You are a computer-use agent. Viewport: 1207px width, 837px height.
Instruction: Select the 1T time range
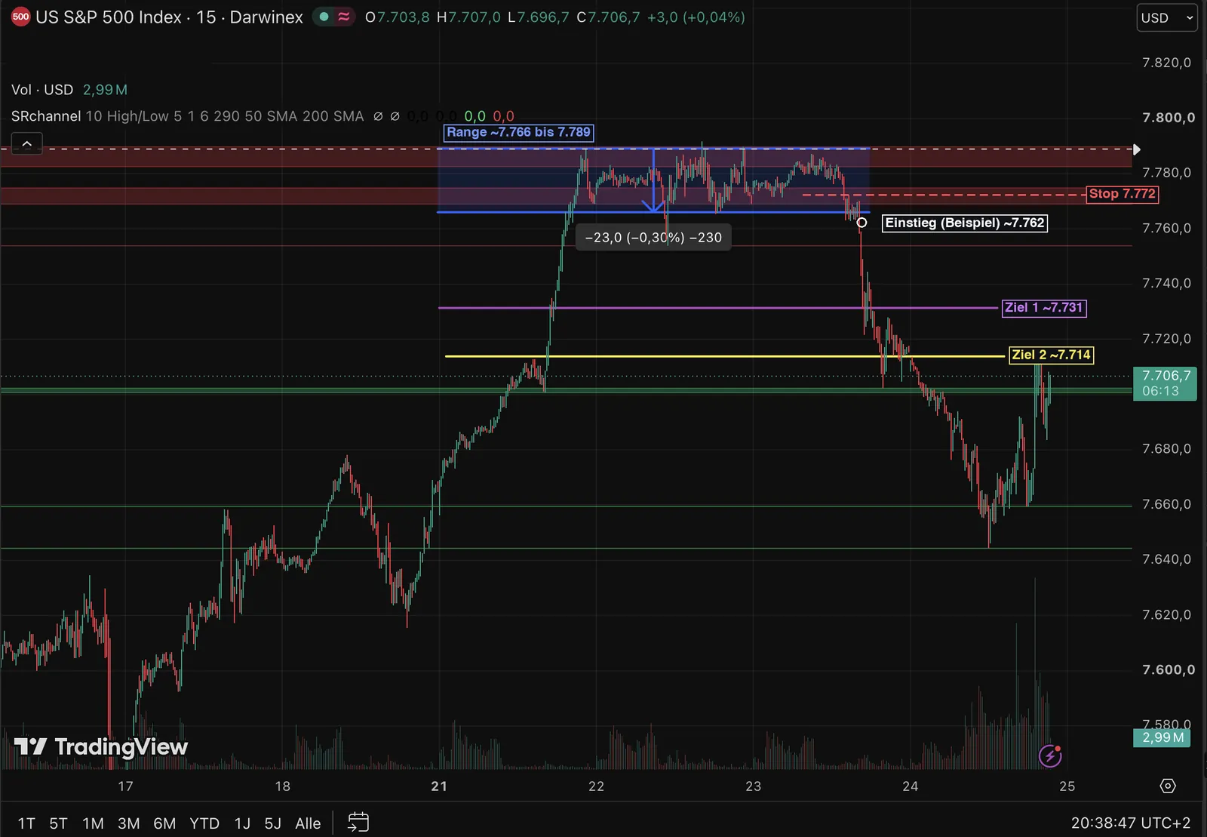coord(26,823)
